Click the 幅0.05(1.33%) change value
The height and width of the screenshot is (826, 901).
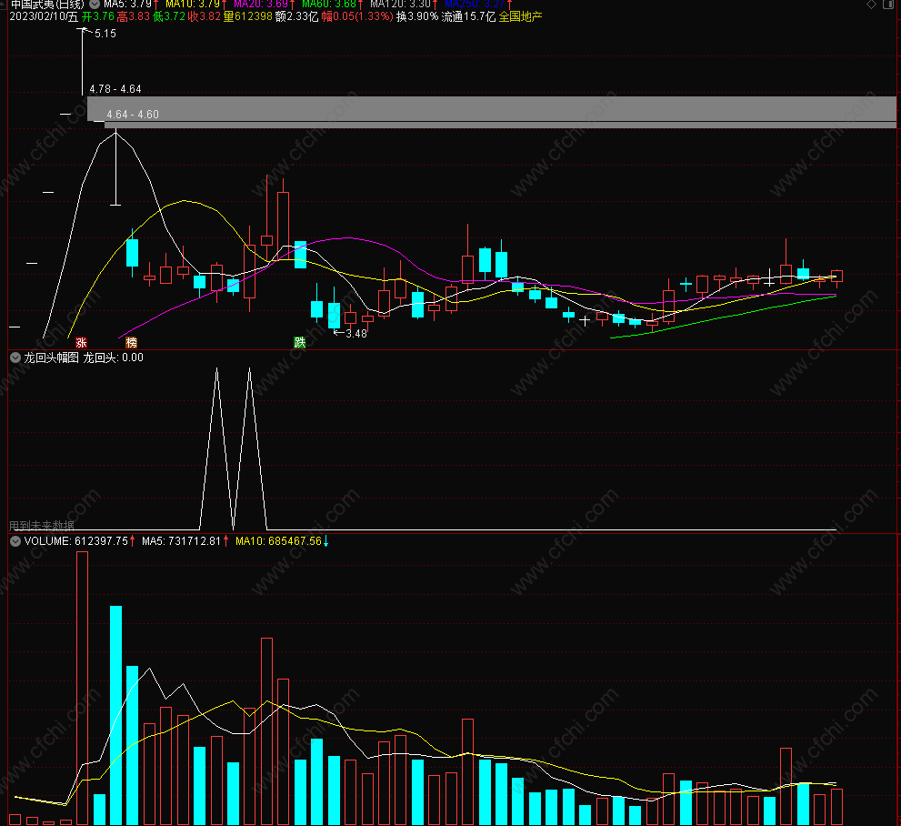click(x=356, y=16)
